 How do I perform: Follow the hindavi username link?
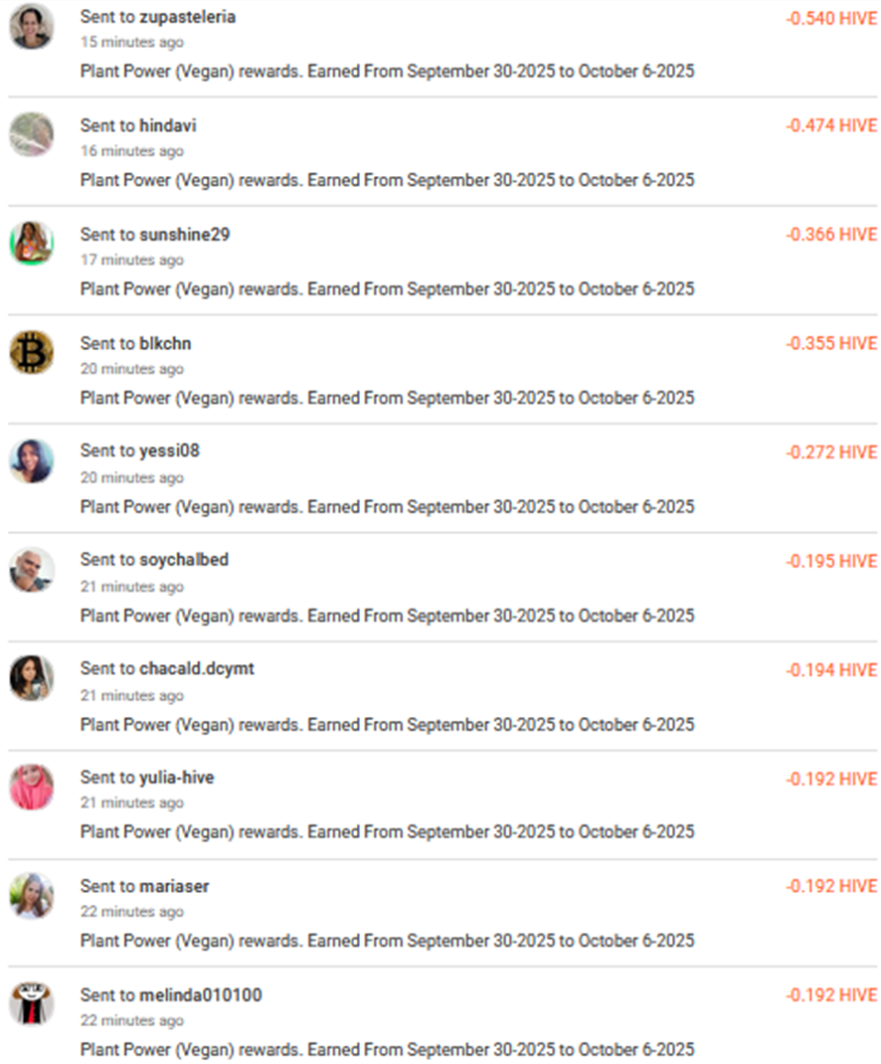[167, 125]
